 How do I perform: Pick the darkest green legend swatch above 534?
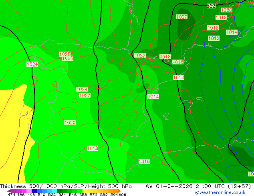tap(59, 191)
